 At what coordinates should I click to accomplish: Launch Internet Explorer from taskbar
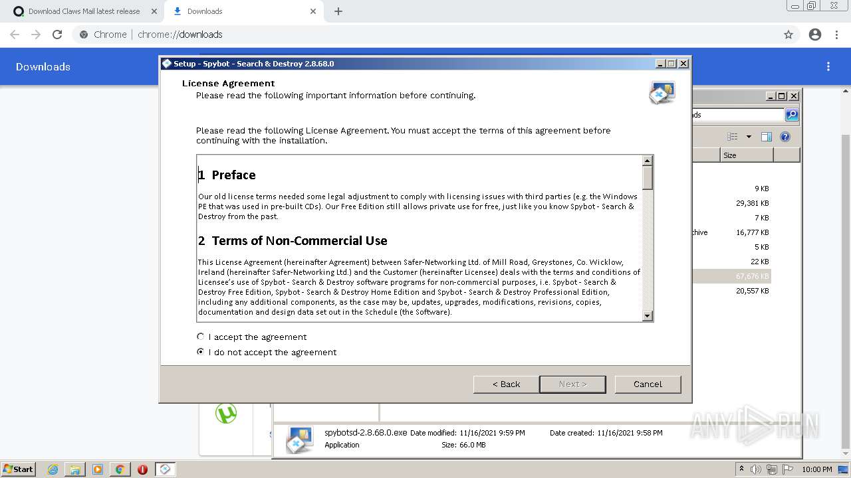tap(53, 469)
